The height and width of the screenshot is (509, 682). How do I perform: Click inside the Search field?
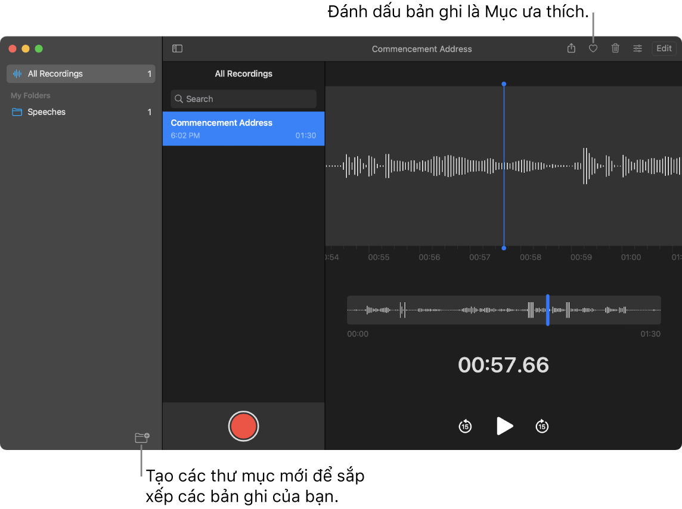pos(243,98)
